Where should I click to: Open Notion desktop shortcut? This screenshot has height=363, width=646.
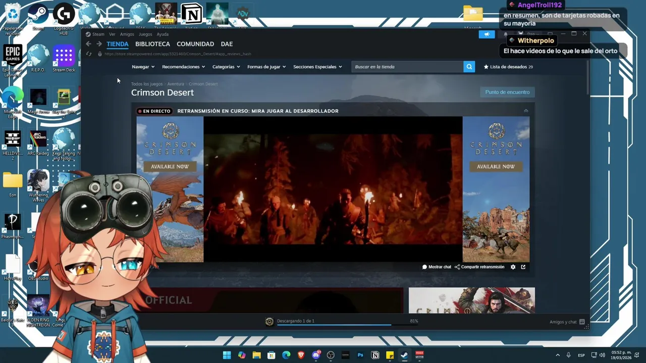click(192, 15)
